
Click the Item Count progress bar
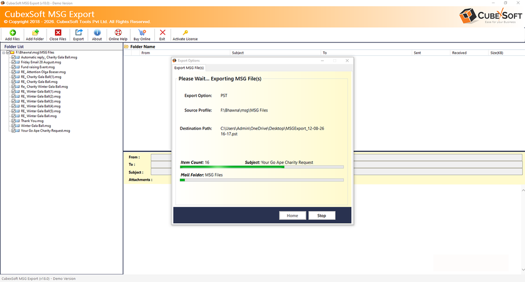(x=262, y=167)
